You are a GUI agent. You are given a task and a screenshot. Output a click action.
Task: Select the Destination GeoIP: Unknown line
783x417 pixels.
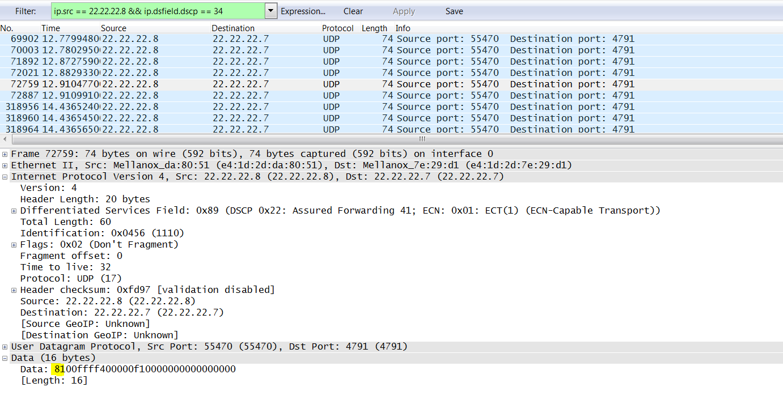coord(99,335)
